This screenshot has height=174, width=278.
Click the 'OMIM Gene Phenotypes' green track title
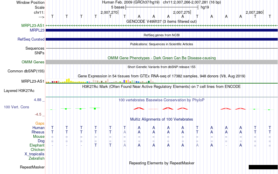162,58
